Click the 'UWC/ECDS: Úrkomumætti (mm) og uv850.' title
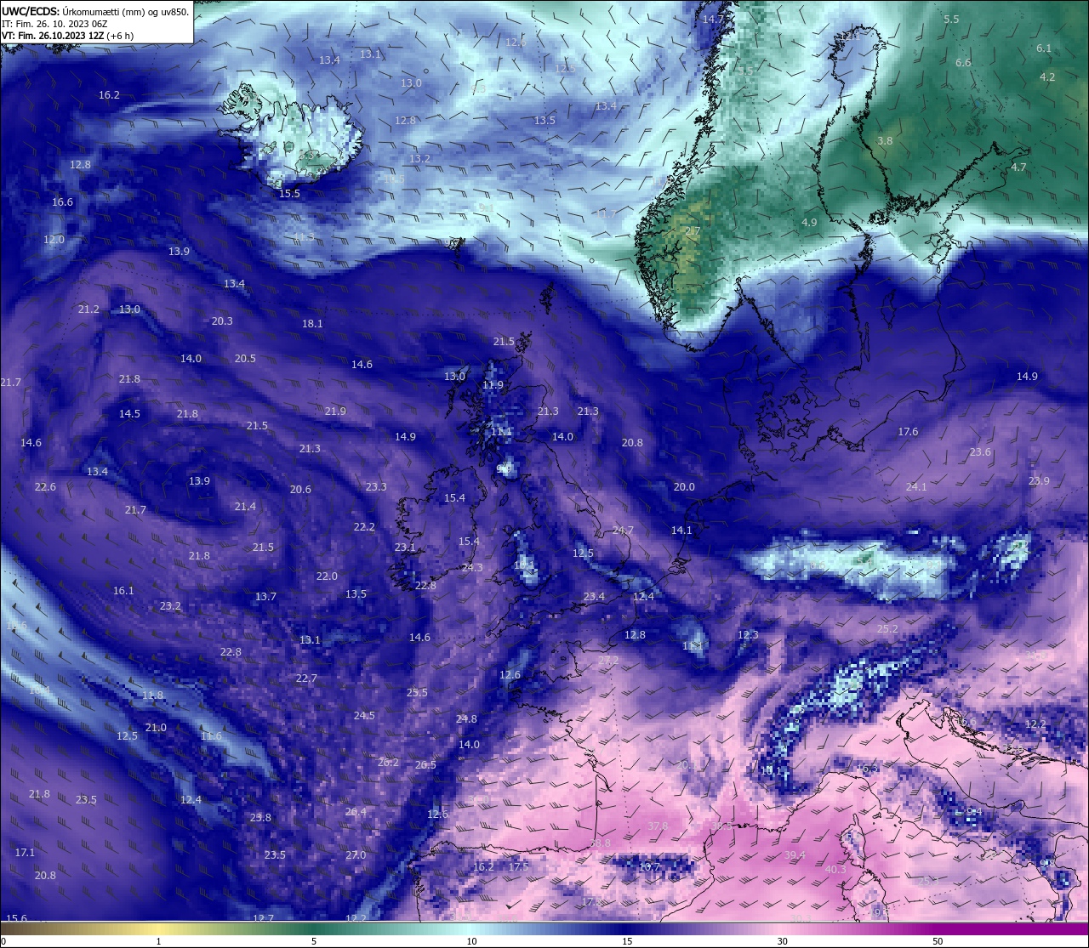 pyautogui.click(x=95, y=11)
